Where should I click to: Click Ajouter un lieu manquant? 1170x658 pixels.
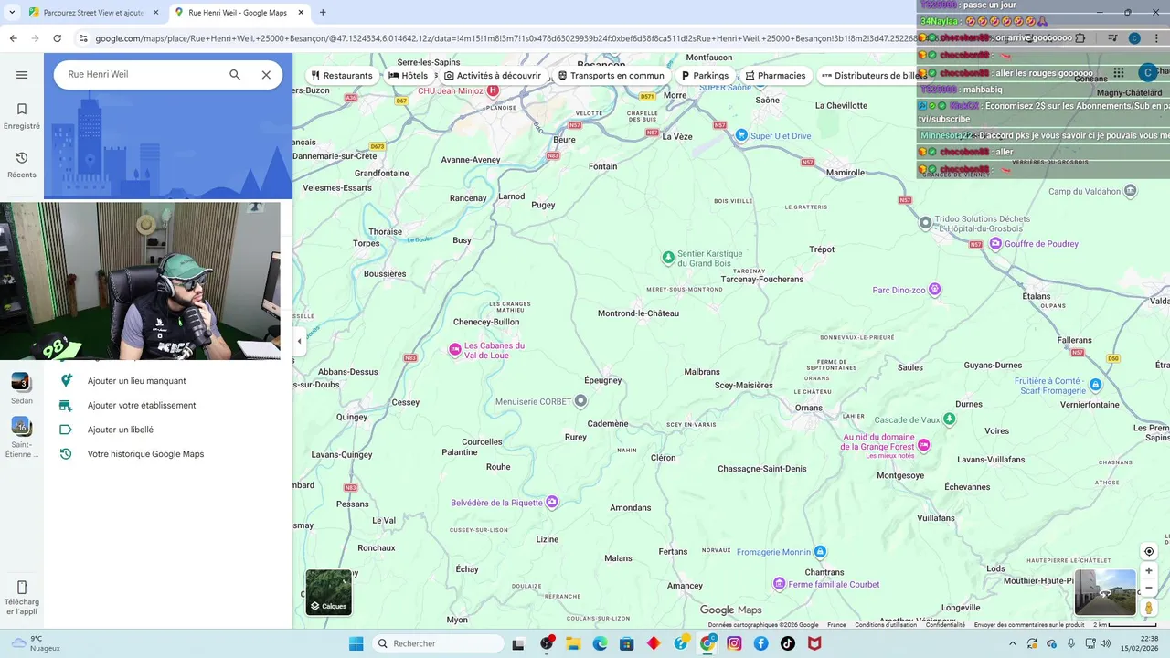[136, 381]
